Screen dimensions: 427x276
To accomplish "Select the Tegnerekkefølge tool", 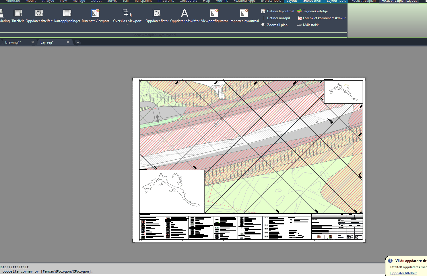I will 315,11.
